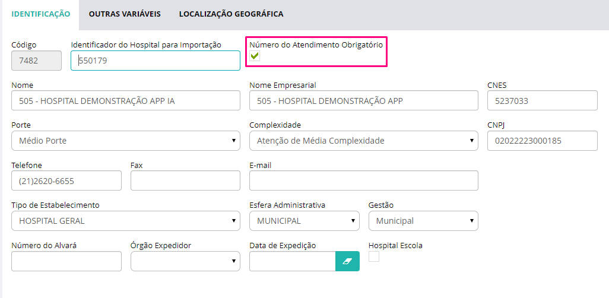Open the Localização Geográfica tab

tap(231, 14)
